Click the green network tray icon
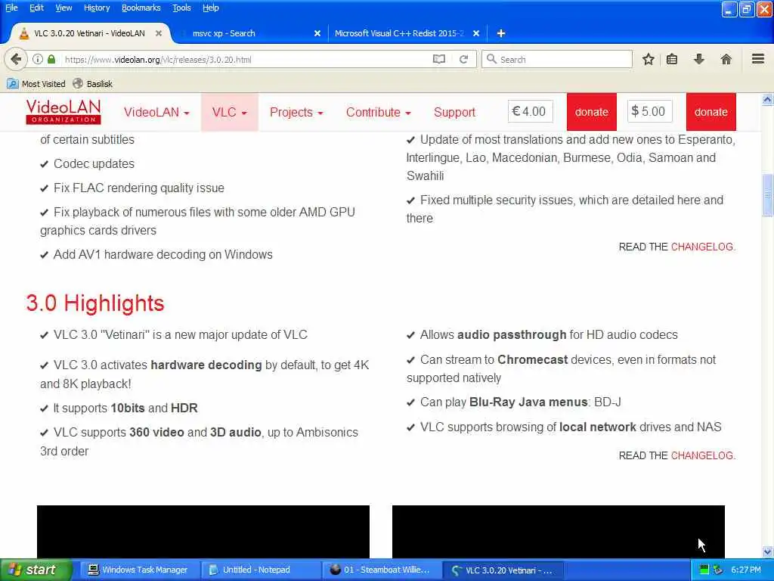774x581 pixels. 704,570
